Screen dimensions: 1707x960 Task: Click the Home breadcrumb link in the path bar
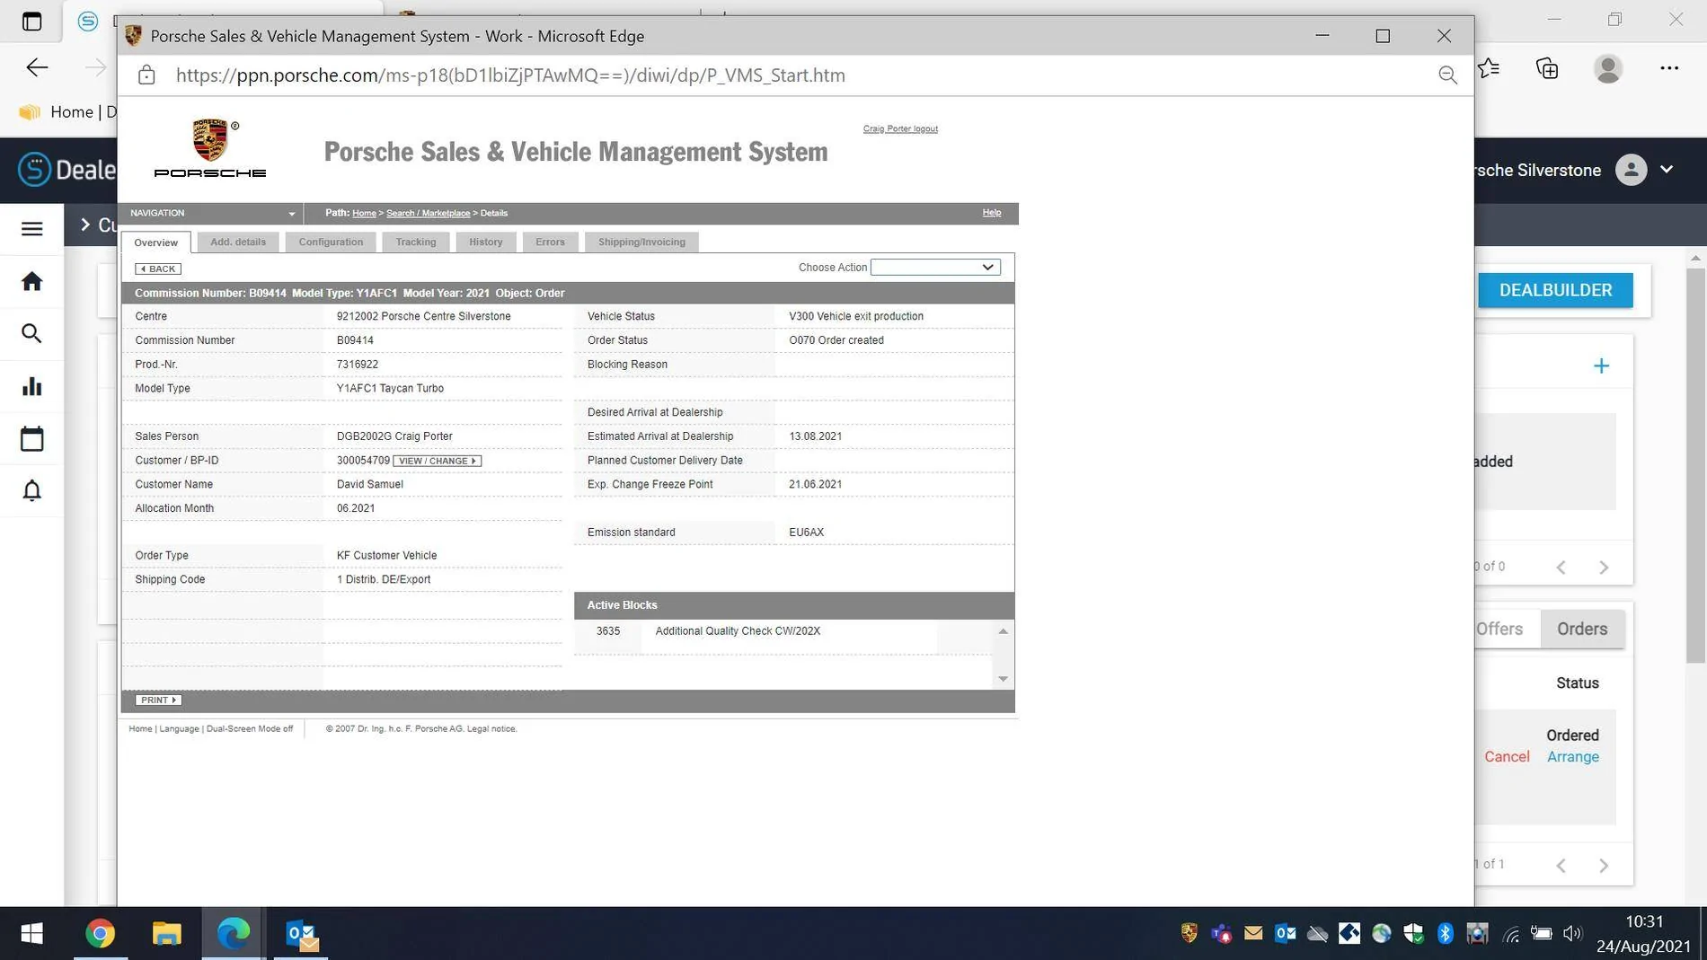[x=364, y=214]
